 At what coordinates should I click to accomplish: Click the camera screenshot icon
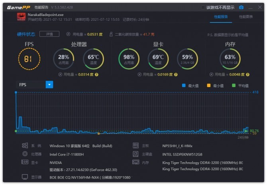click(241, 7)
